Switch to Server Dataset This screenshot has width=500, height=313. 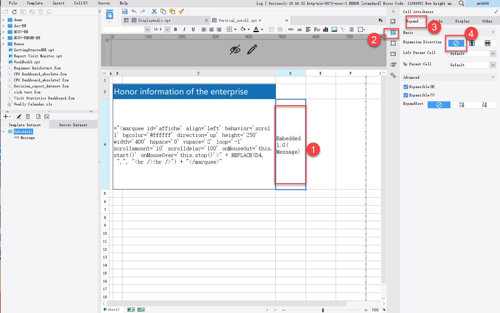pos(73,125)
